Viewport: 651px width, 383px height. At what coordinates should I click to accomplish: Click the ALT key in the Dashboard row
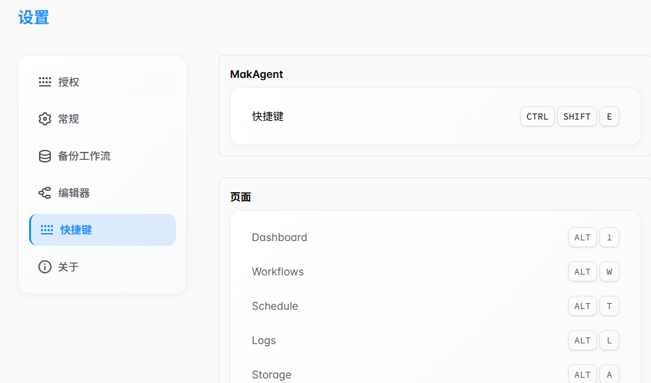click(x=582, y=238)
